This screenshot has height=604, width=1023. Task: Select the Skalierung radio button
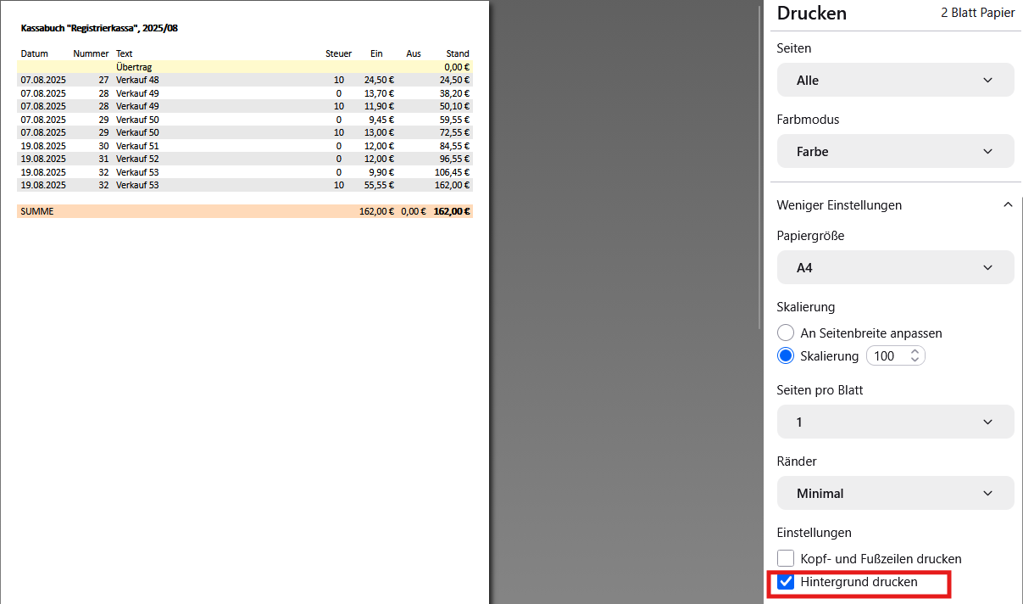coord(786,356)
